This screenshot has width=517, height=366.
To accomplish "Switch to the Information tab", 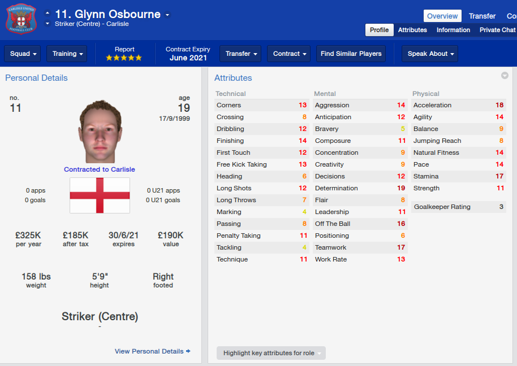I will pos(453,30).
